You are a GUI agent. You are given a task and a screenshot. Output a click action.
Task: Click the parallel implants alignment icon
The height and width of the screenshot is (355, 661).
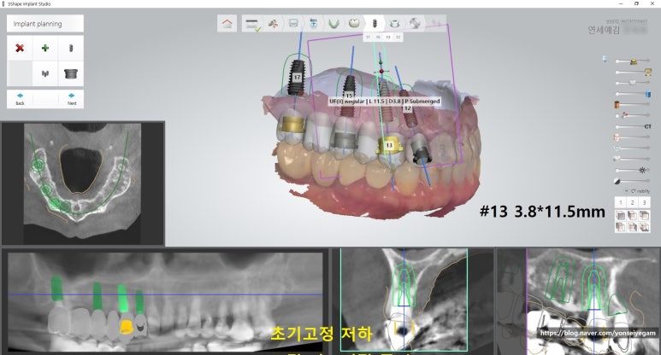click(45, 73)
